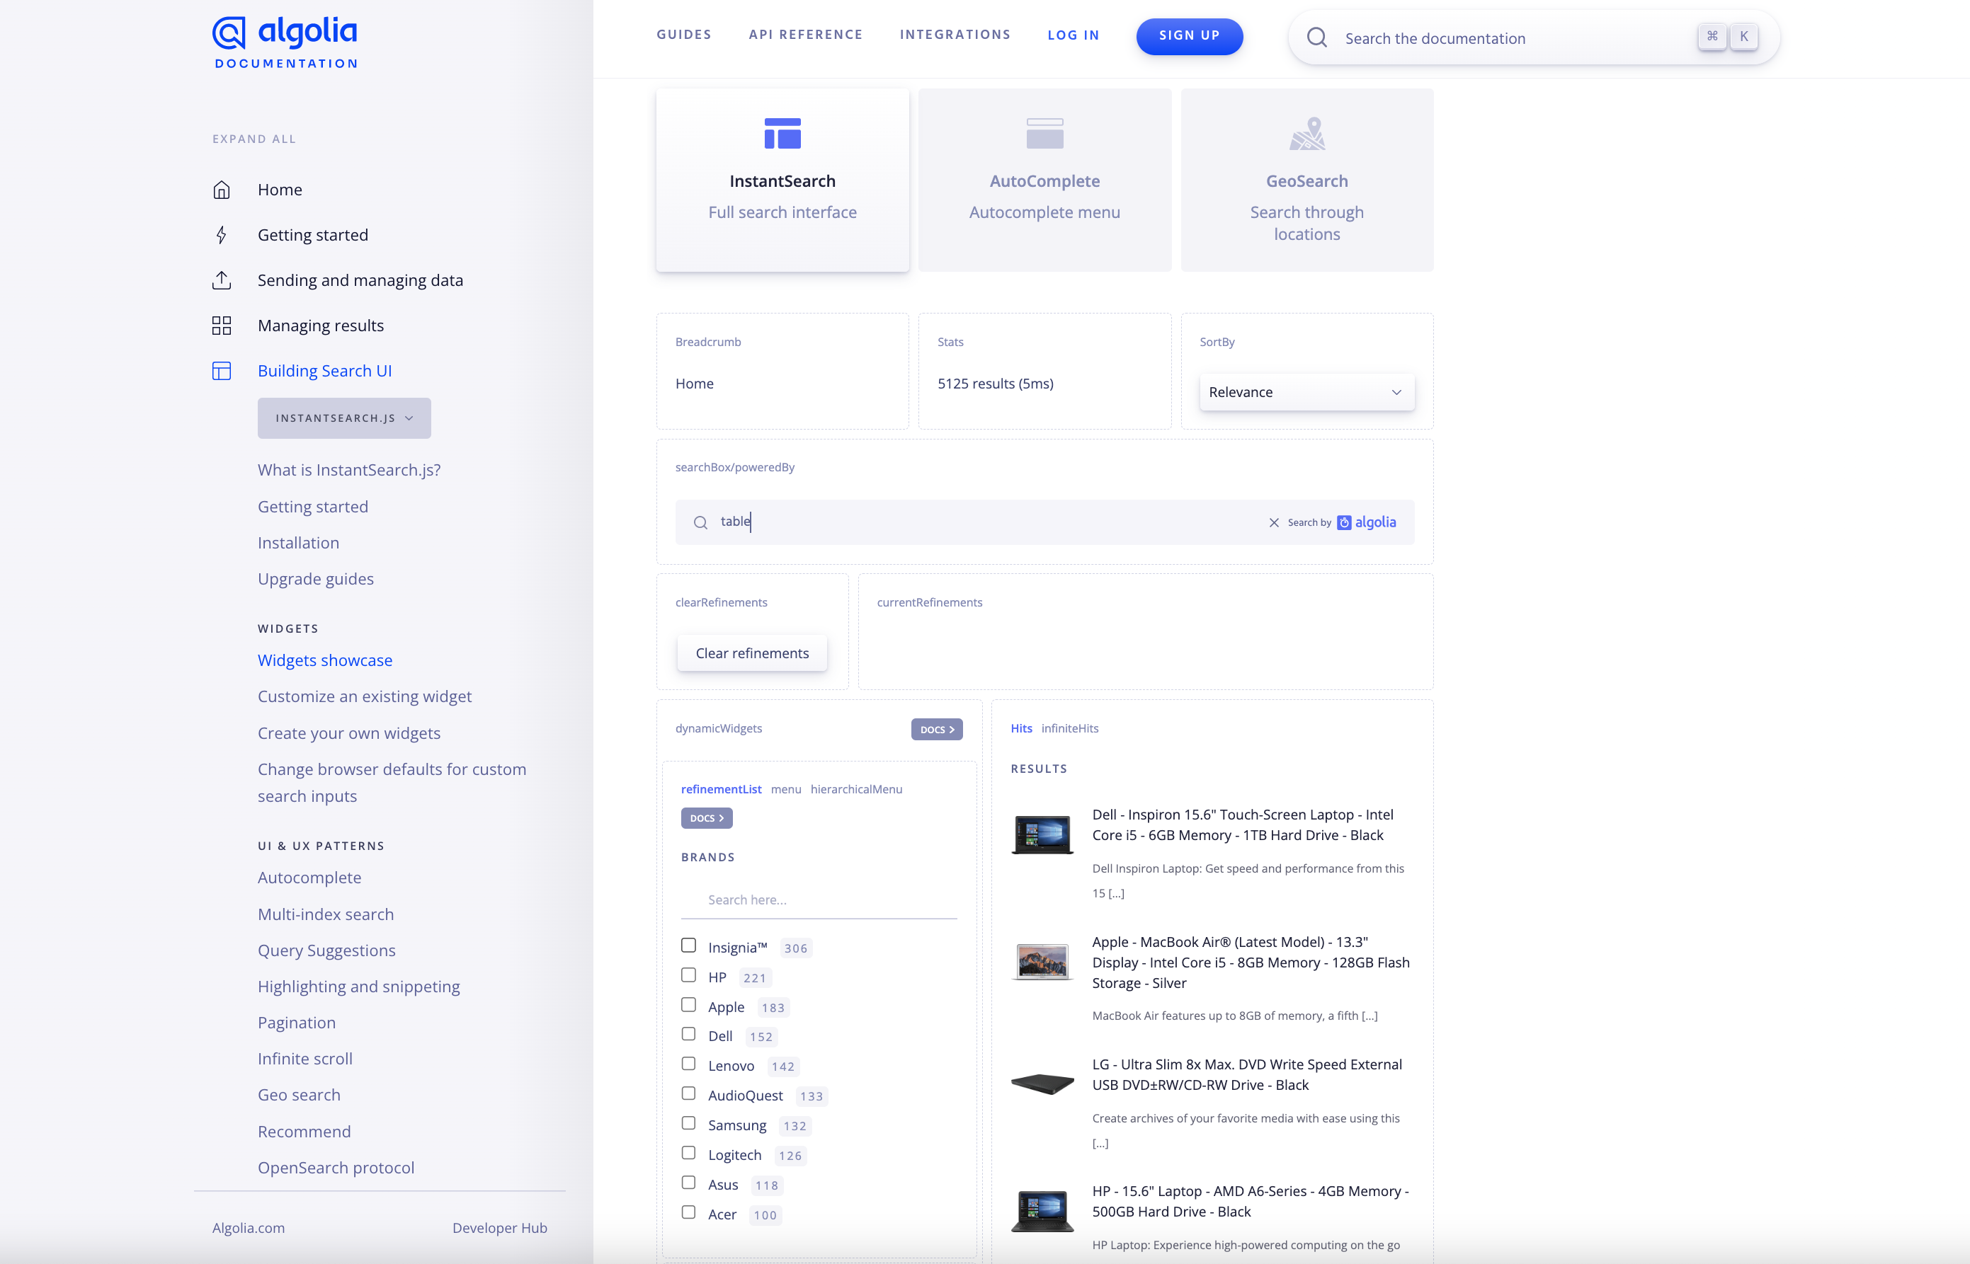
Task: Open the API Reference menu
Action: tap(806, 35)
